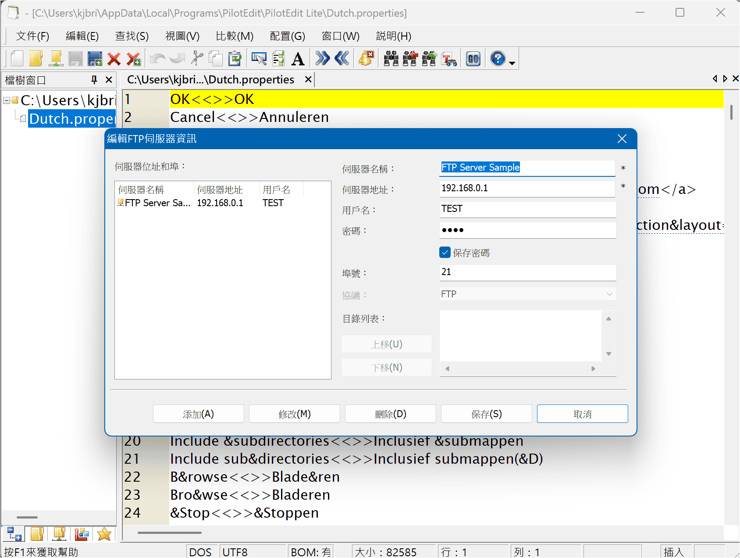Open the font settings 'A' icon
Screen dimensions: 740x558
(298, 58)
